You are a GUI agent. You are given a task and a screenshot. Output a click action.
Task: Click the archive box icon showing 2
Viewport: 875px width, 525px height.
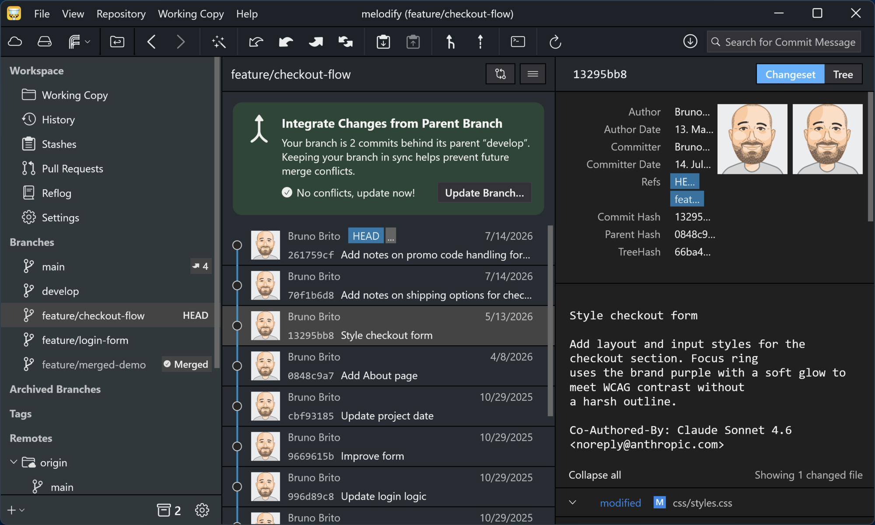(x=169, y=510)
